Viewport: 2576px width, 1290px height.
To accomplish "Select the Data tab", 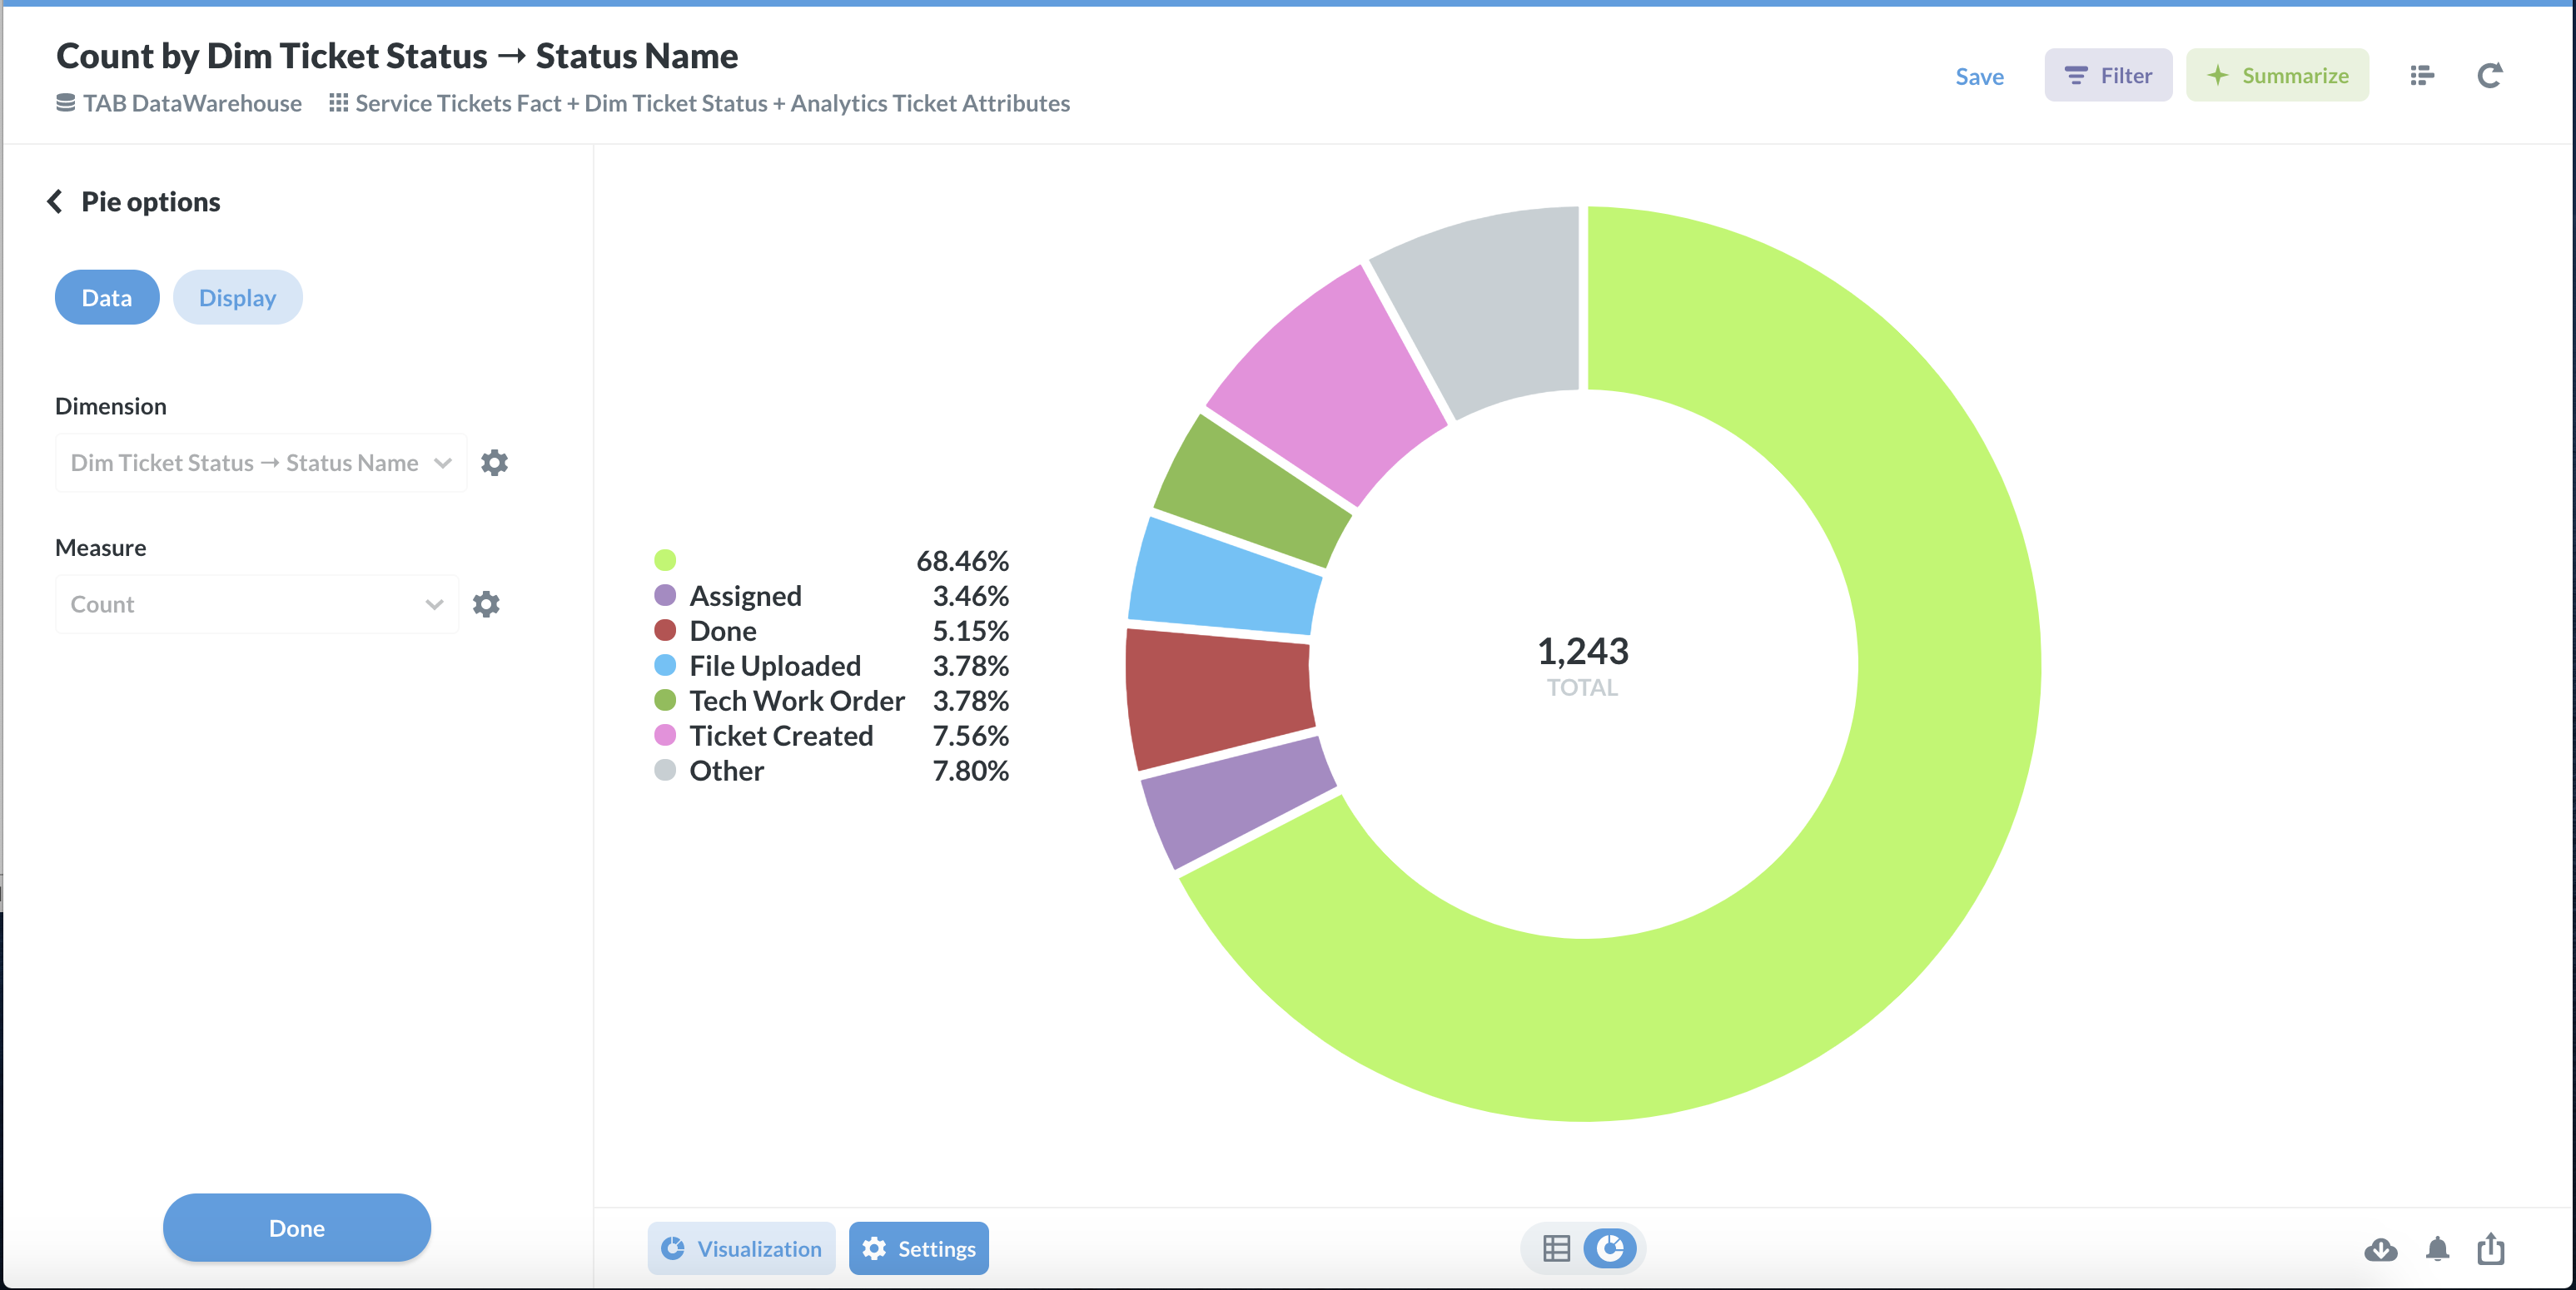I will 106,297.
